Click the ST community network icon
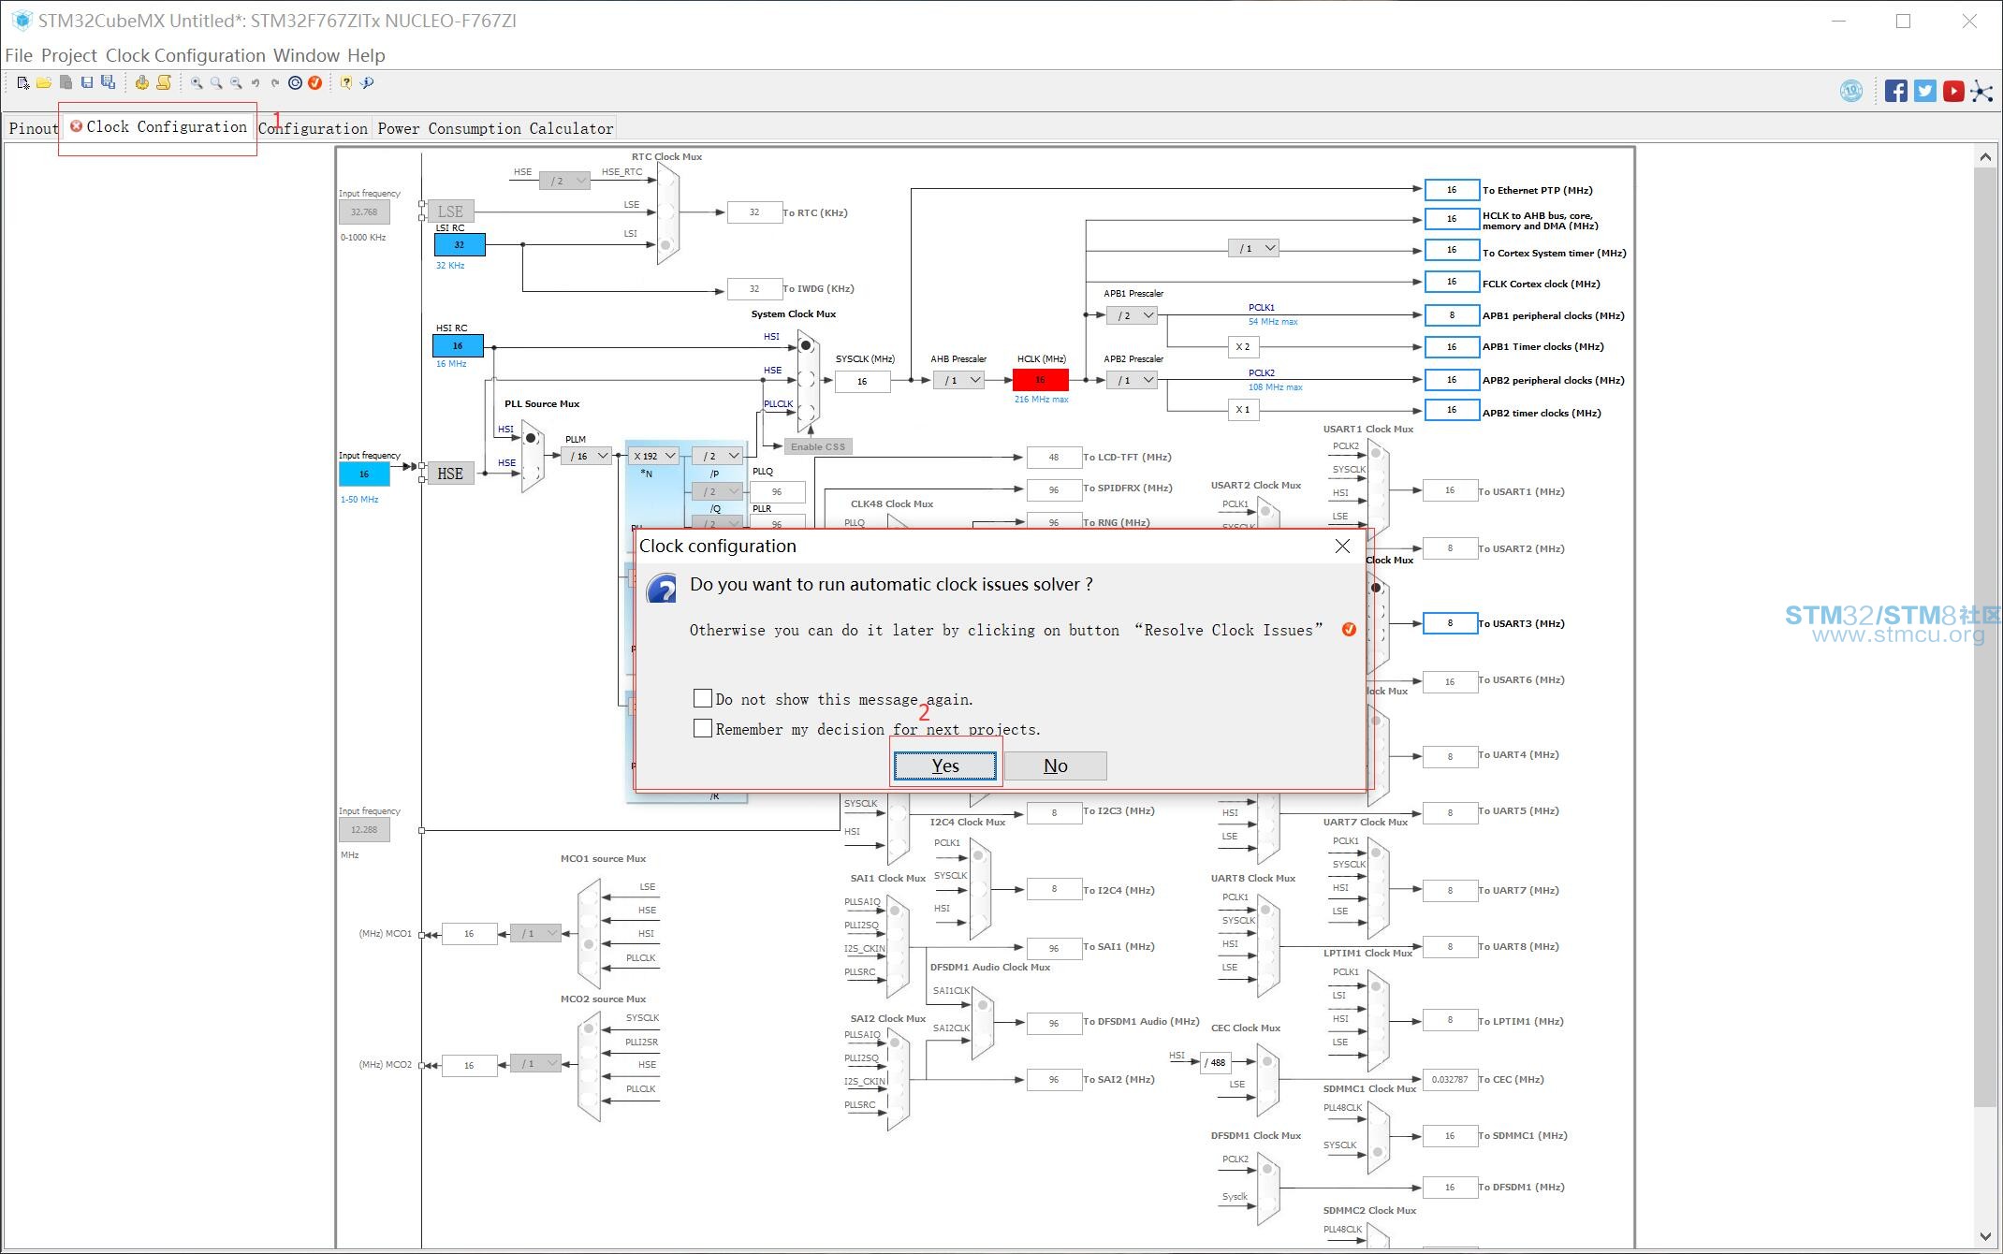The width and height of the screenshot is (2003, 1254). click(x=1981, y=91)
